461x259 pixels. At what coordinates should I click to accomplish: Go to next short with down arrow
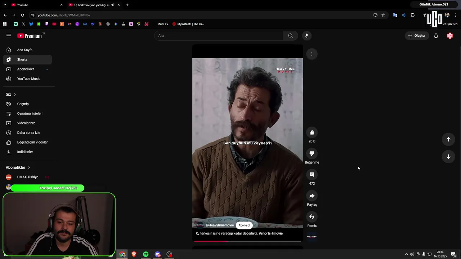tap(448, 156)
